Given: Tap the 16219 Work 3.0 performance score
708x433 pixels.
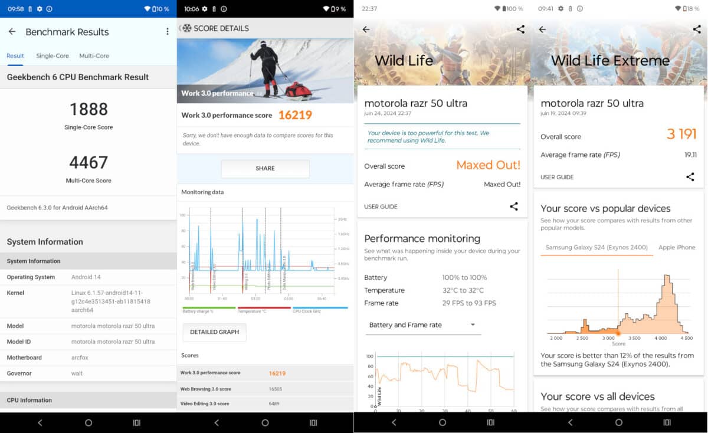Looking at the screenshot, I should pos(295,115).
